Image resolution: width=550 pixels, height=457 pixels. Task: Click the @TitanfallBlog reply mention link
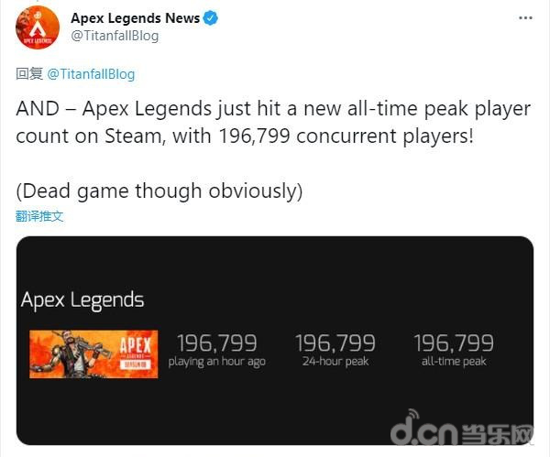(x=91, y=74)
